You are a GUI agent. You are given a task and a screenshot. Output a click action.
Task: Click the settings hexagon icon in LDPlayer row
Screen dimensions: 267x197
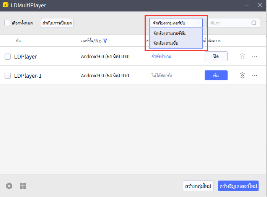pos(242,56)
